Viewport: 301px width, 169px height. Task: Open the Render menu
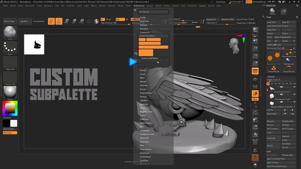pyautogui.click(x=150, y=6)
